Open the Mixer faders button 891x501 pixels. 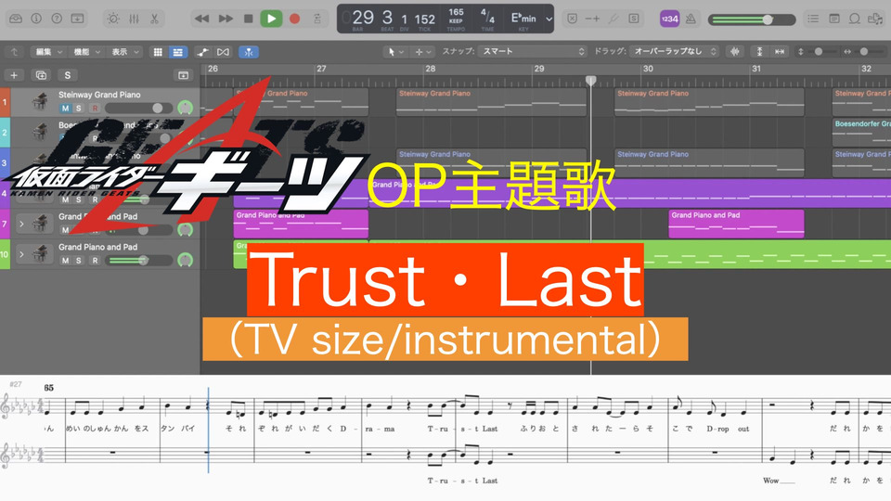(x=134, y=19)
